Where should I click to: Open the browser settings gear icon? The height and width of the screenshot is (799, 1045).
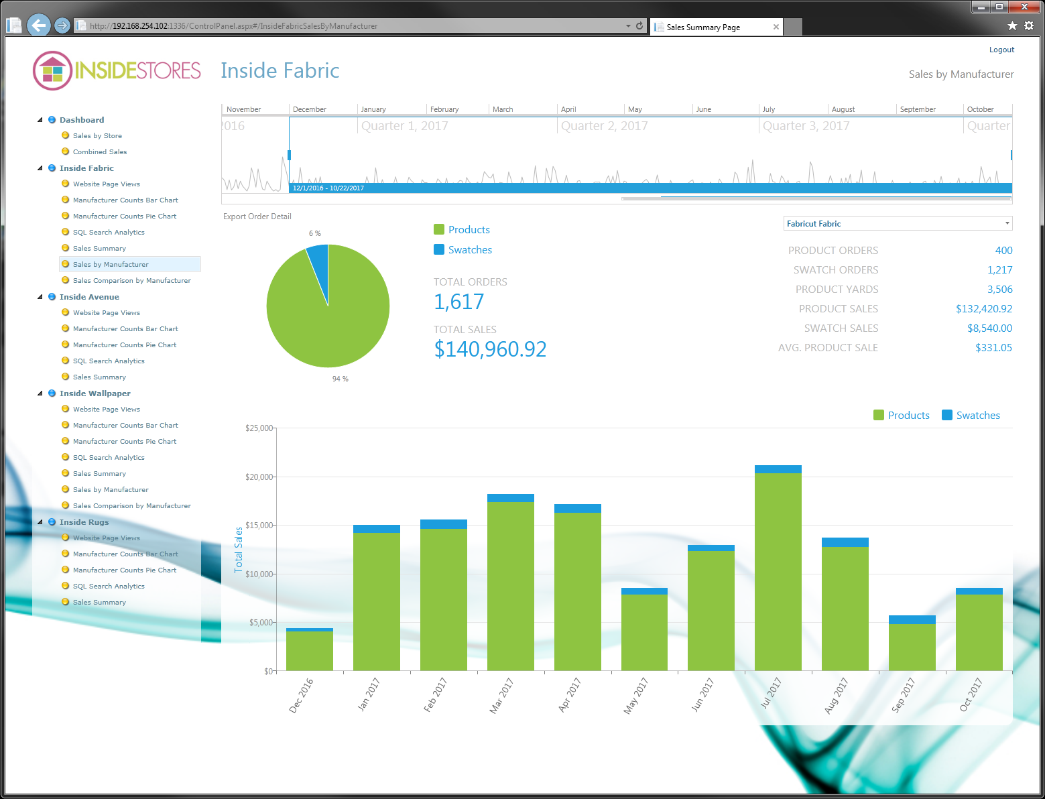coord(1029,25)
